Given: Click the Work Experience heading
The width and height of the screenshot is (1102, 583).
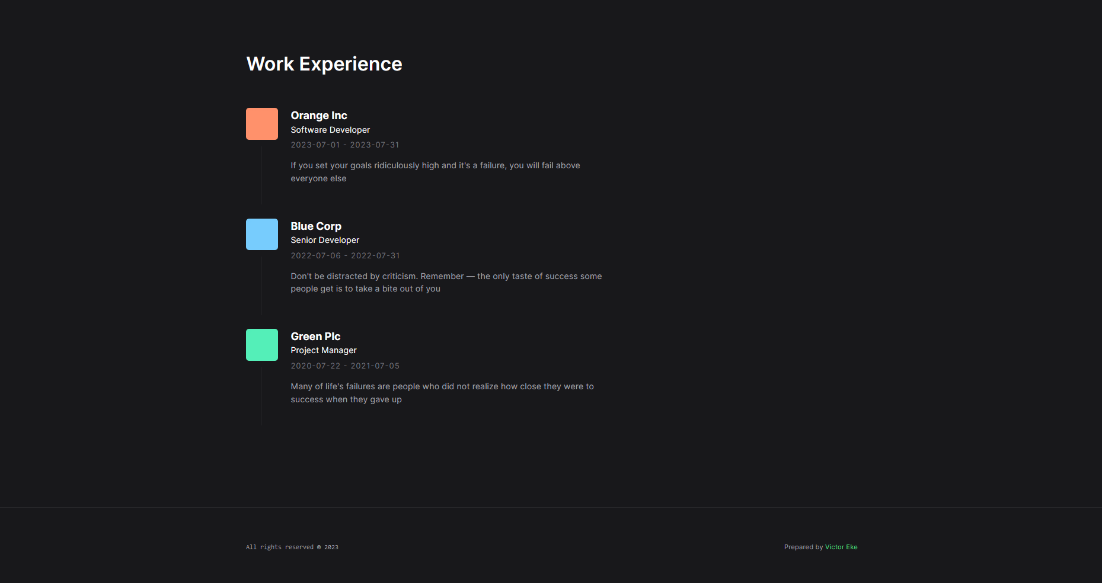Looking at the screenshot, I should click(x=324, y=64).
